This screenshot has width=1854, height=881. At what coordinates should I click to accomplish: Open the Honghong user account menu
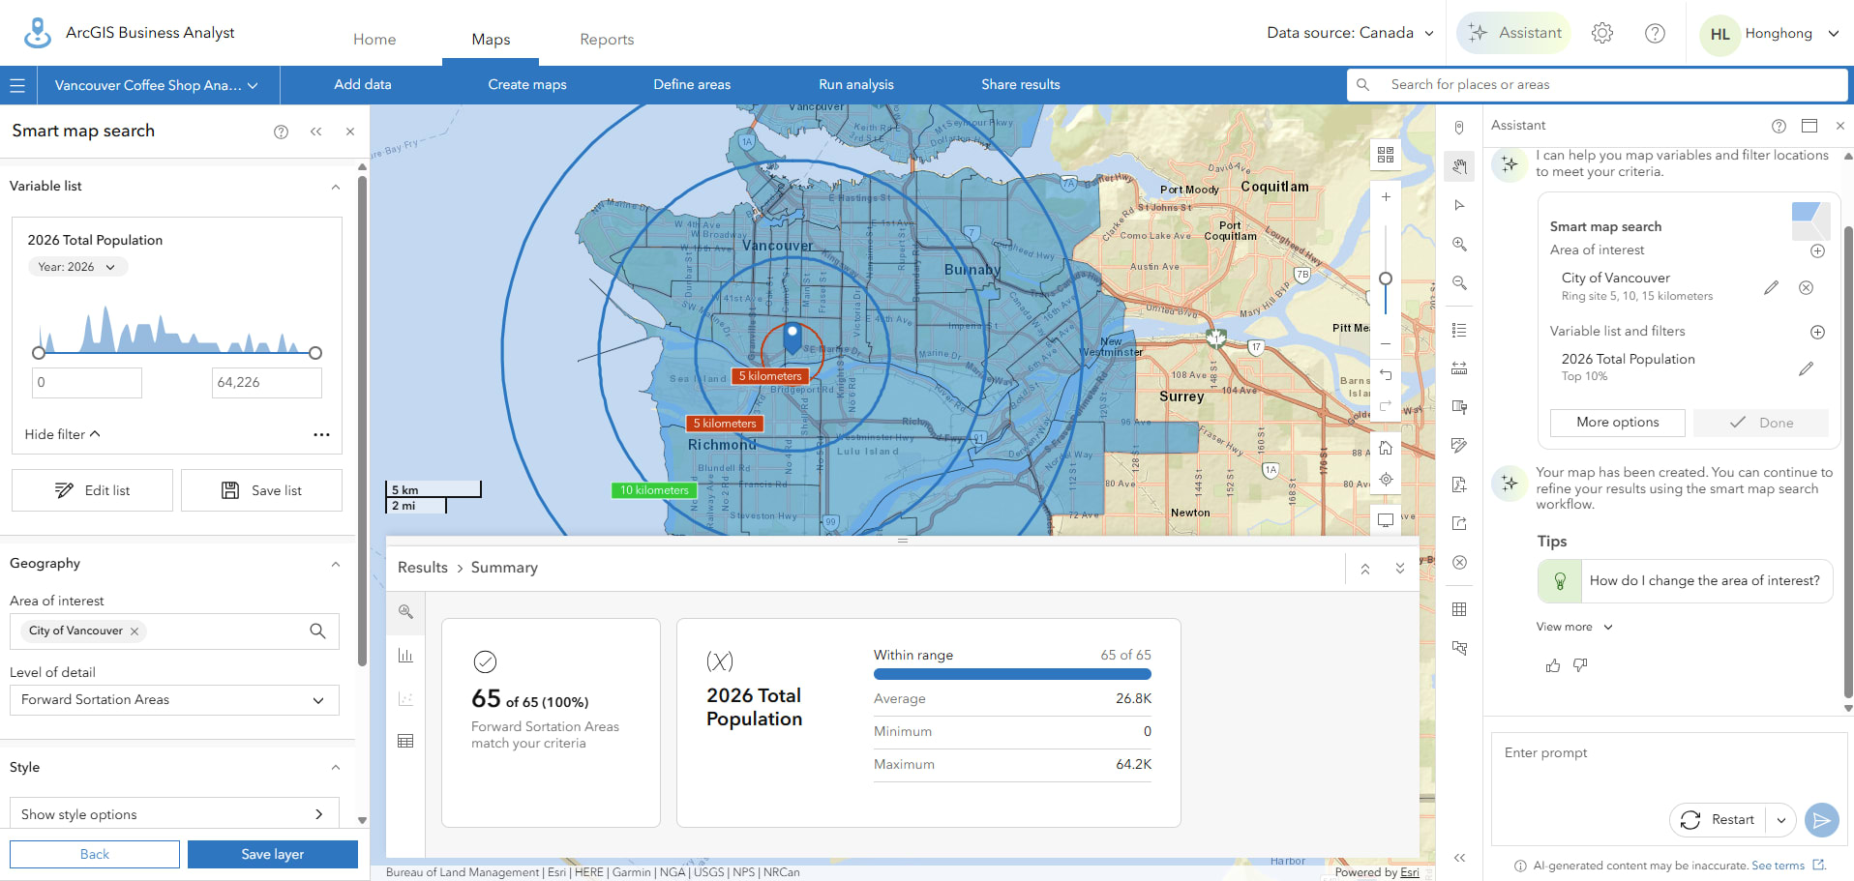pyautogui.click(x=1769, y=34)
